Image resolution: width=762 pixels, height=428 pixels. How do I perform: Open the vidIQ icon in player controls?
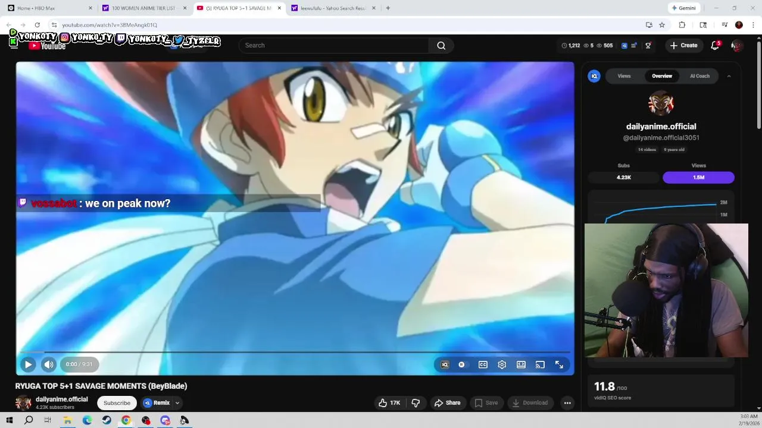point(445,365)
